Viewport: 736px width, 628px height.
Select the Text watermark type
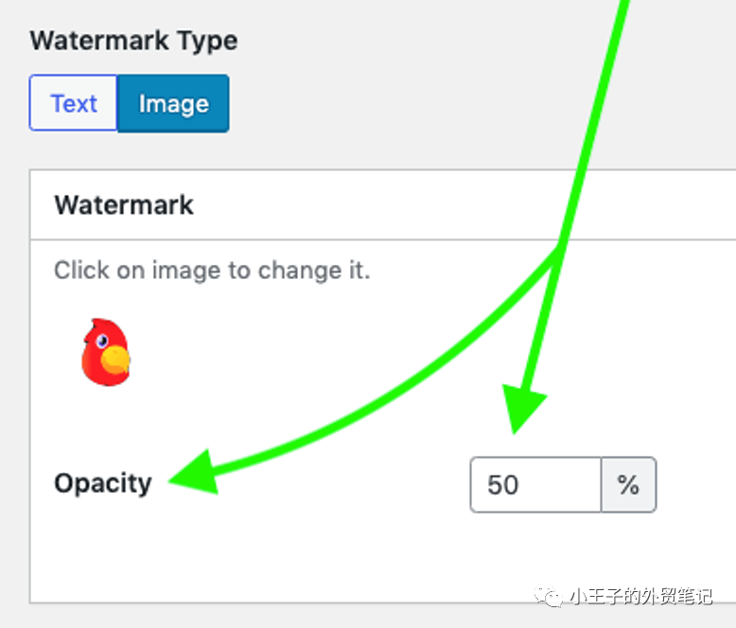pos(73,103)
